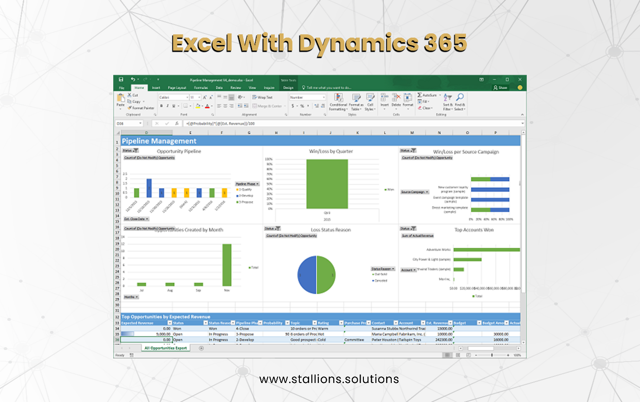Click the smiley feedback icon
The width and height of the screenshot is (640, 402).
click(x=520, y=87)
